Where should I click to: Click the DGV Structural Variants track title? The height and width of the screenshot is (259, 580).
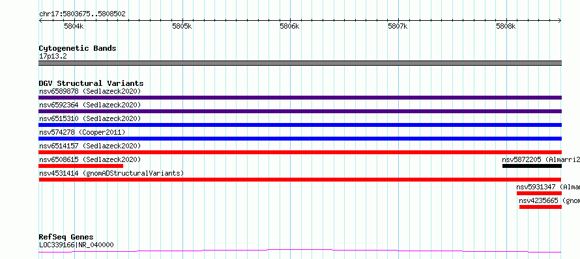91,83
